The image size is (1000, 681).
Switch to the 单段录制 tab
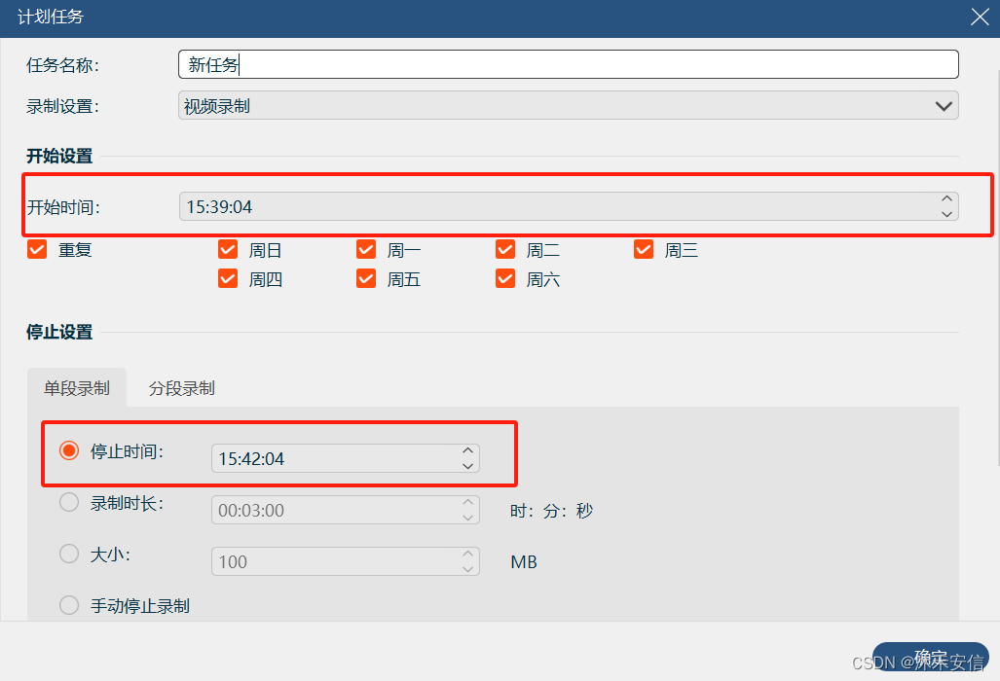pos(77,388)
